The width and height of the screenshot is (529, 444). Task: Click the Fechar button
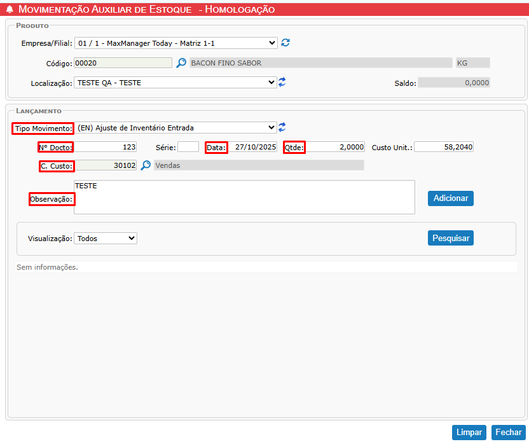pyautogui.click(x=508, y=433)
